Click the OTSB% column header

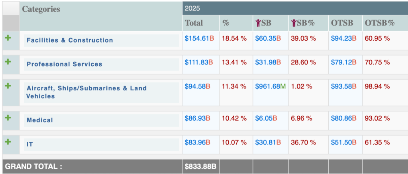[x=379, y=23]
